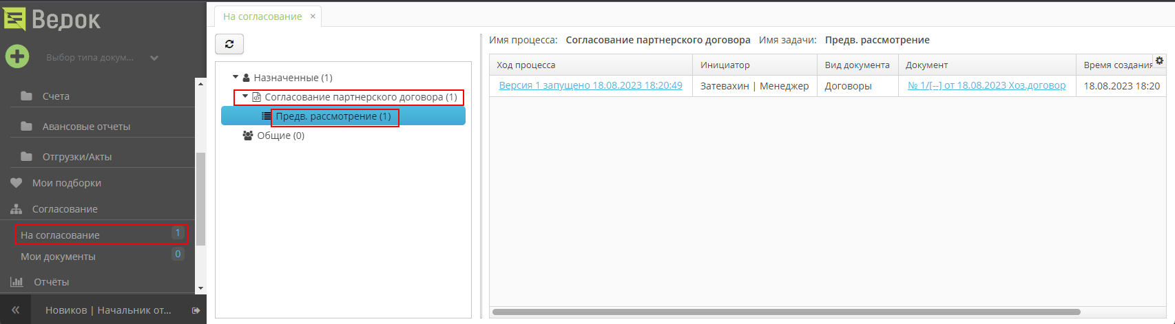Select Общие (0) tree item
Viewport: 1175px width, 324px height.
(x=280, y=136)
